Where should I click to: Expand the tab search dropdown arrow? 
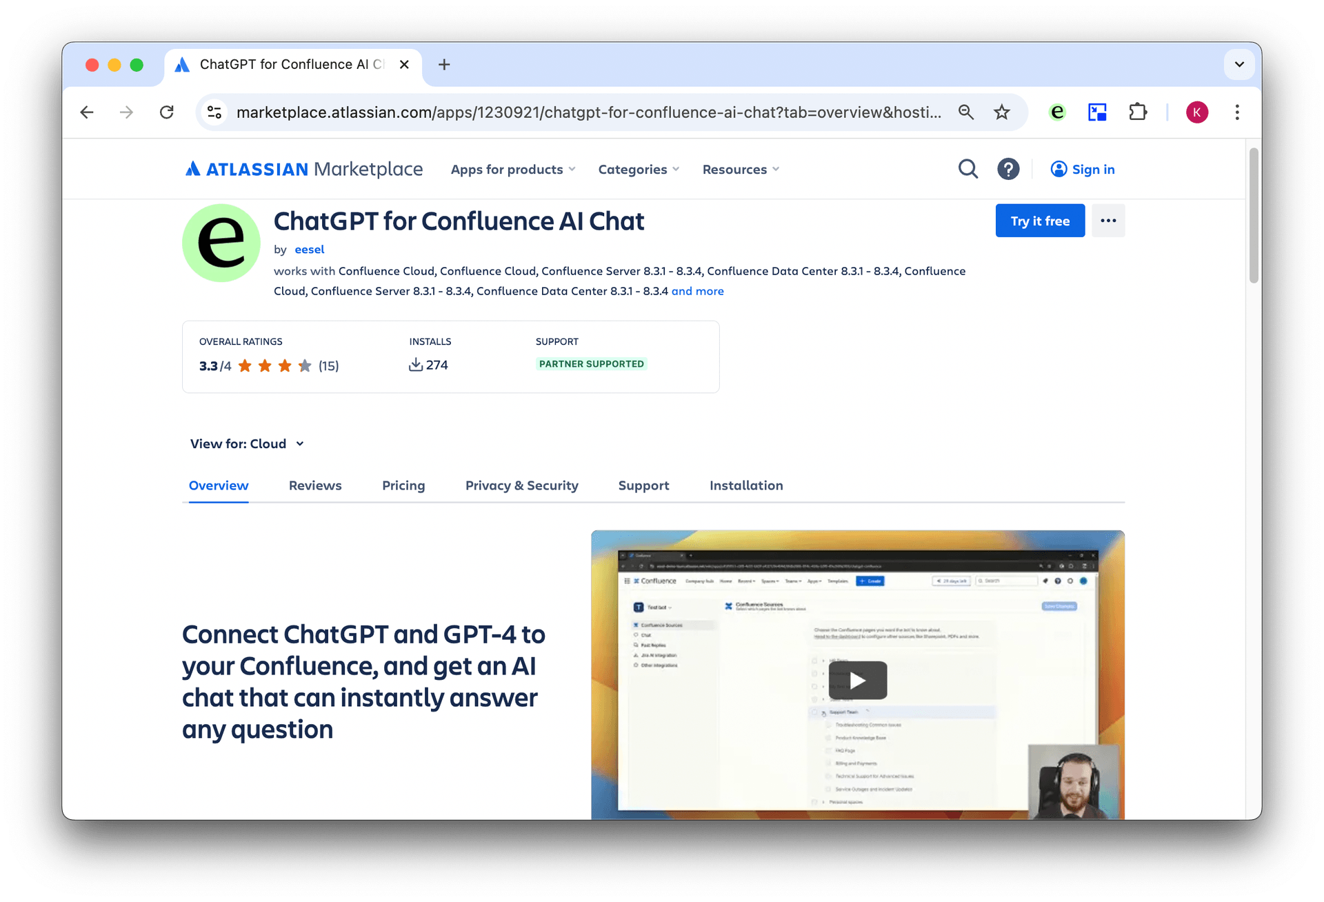(1239, 65)
